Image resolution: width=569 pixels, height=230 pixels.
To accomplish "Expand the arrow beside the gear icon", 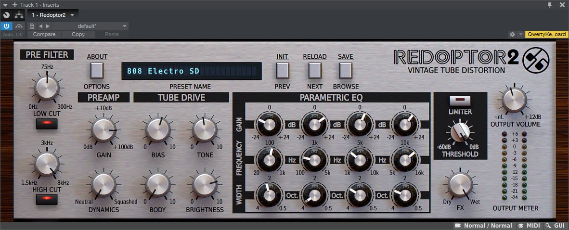I will pos(521,35).
